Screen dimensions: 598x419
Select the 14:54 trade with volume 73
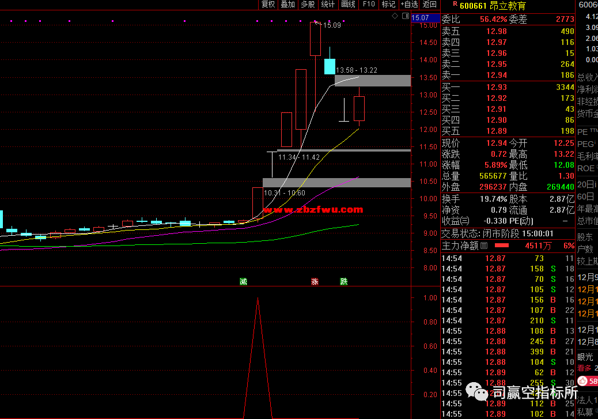508,258
